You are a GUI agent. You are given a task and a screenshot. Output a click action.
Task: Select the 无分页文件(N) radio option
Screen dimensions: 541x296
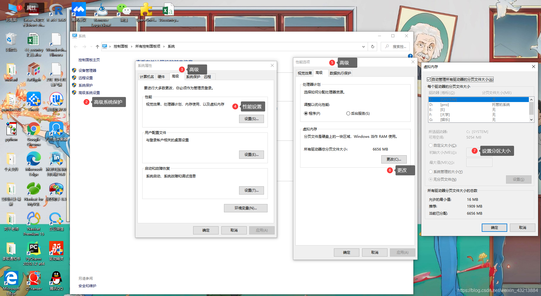tap(431, 179)
